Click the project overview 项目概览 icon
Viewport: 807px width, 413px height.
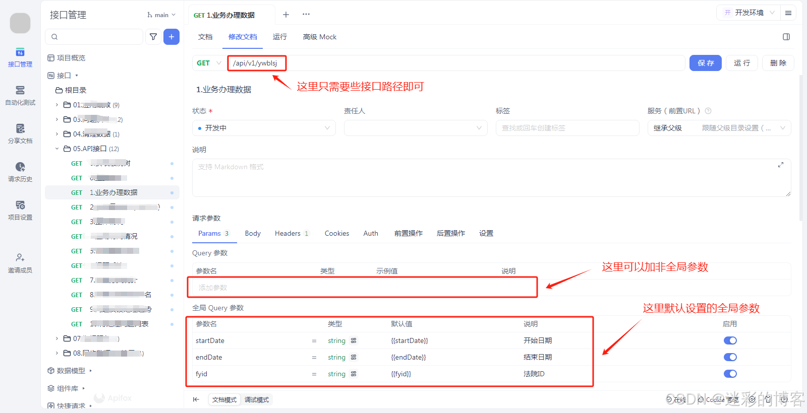coord(51,58)
